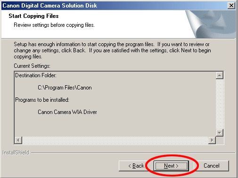The height and width of the screenshot is (178, 238).
Task: Cancel the Canon installation
Action: click(x=212, y=166)
